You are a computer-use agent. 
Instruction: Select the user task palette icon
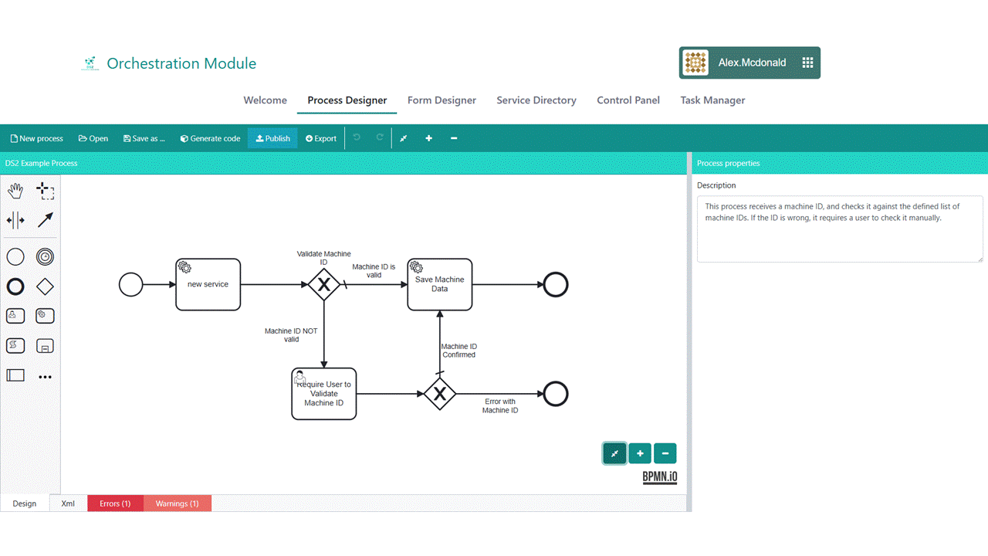[x=15, y=316]
